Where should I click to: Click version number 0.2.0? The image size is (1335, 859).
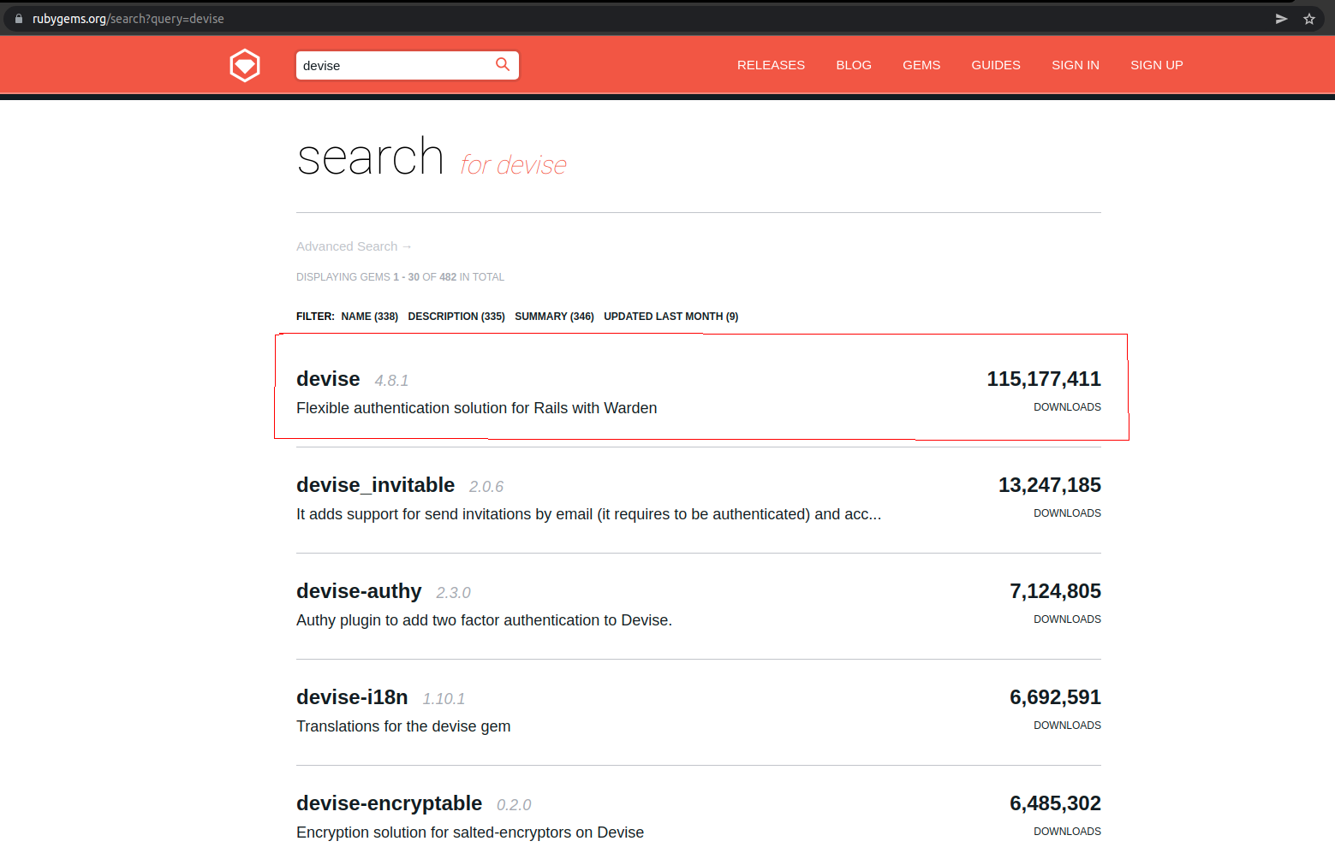click(x=514, y=805)
